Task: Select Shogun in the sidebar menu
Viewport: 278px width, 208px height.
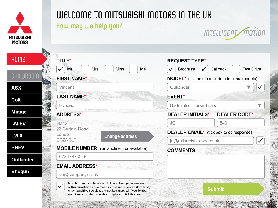Action: [24, 171]
